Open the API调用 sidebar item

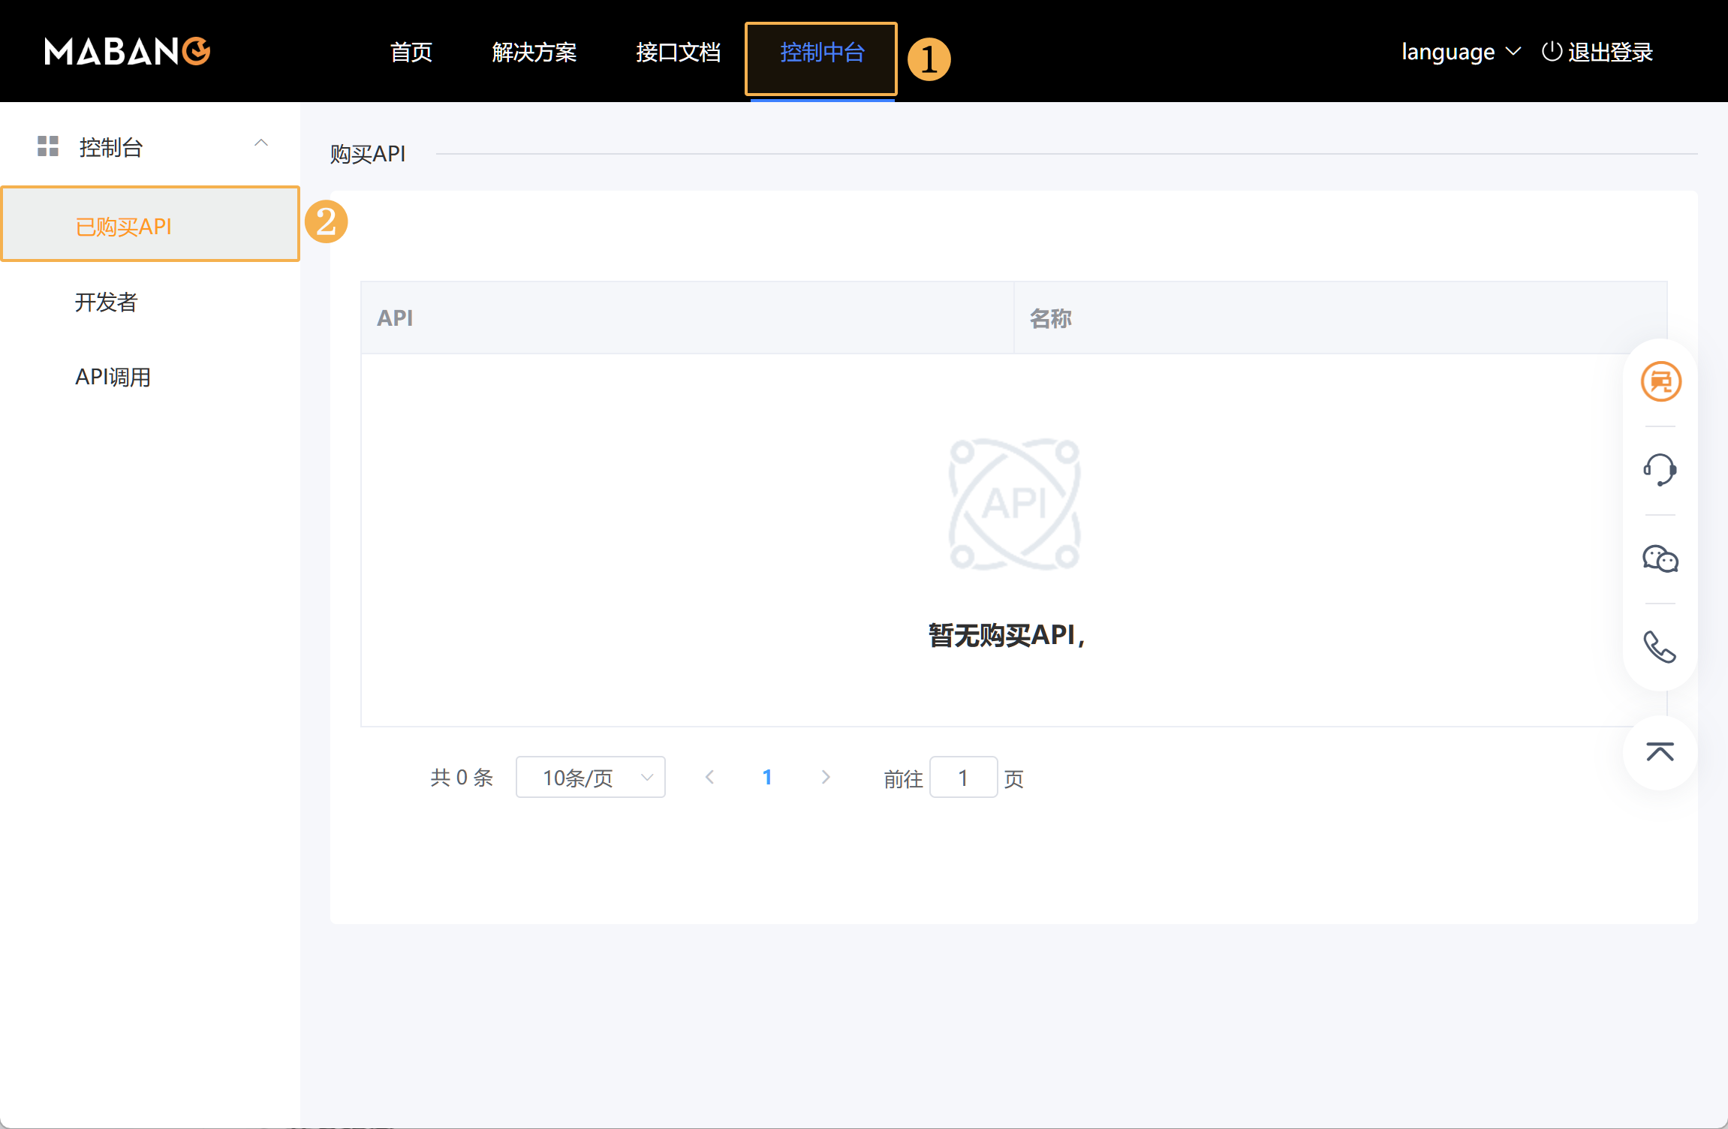click(113, 377)
